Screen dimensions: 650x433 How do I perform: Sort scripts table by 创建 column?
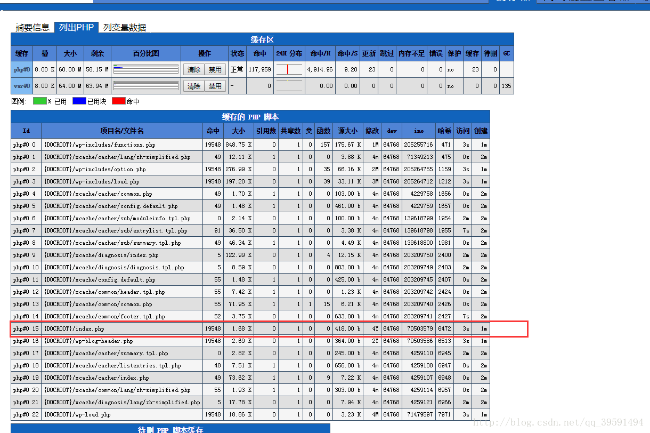481,131
